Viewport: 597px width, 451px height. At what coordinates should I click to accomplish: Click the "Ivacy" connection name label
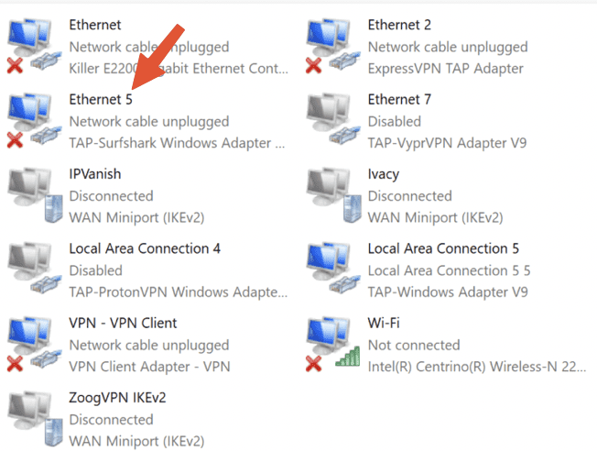pos(384,173)
